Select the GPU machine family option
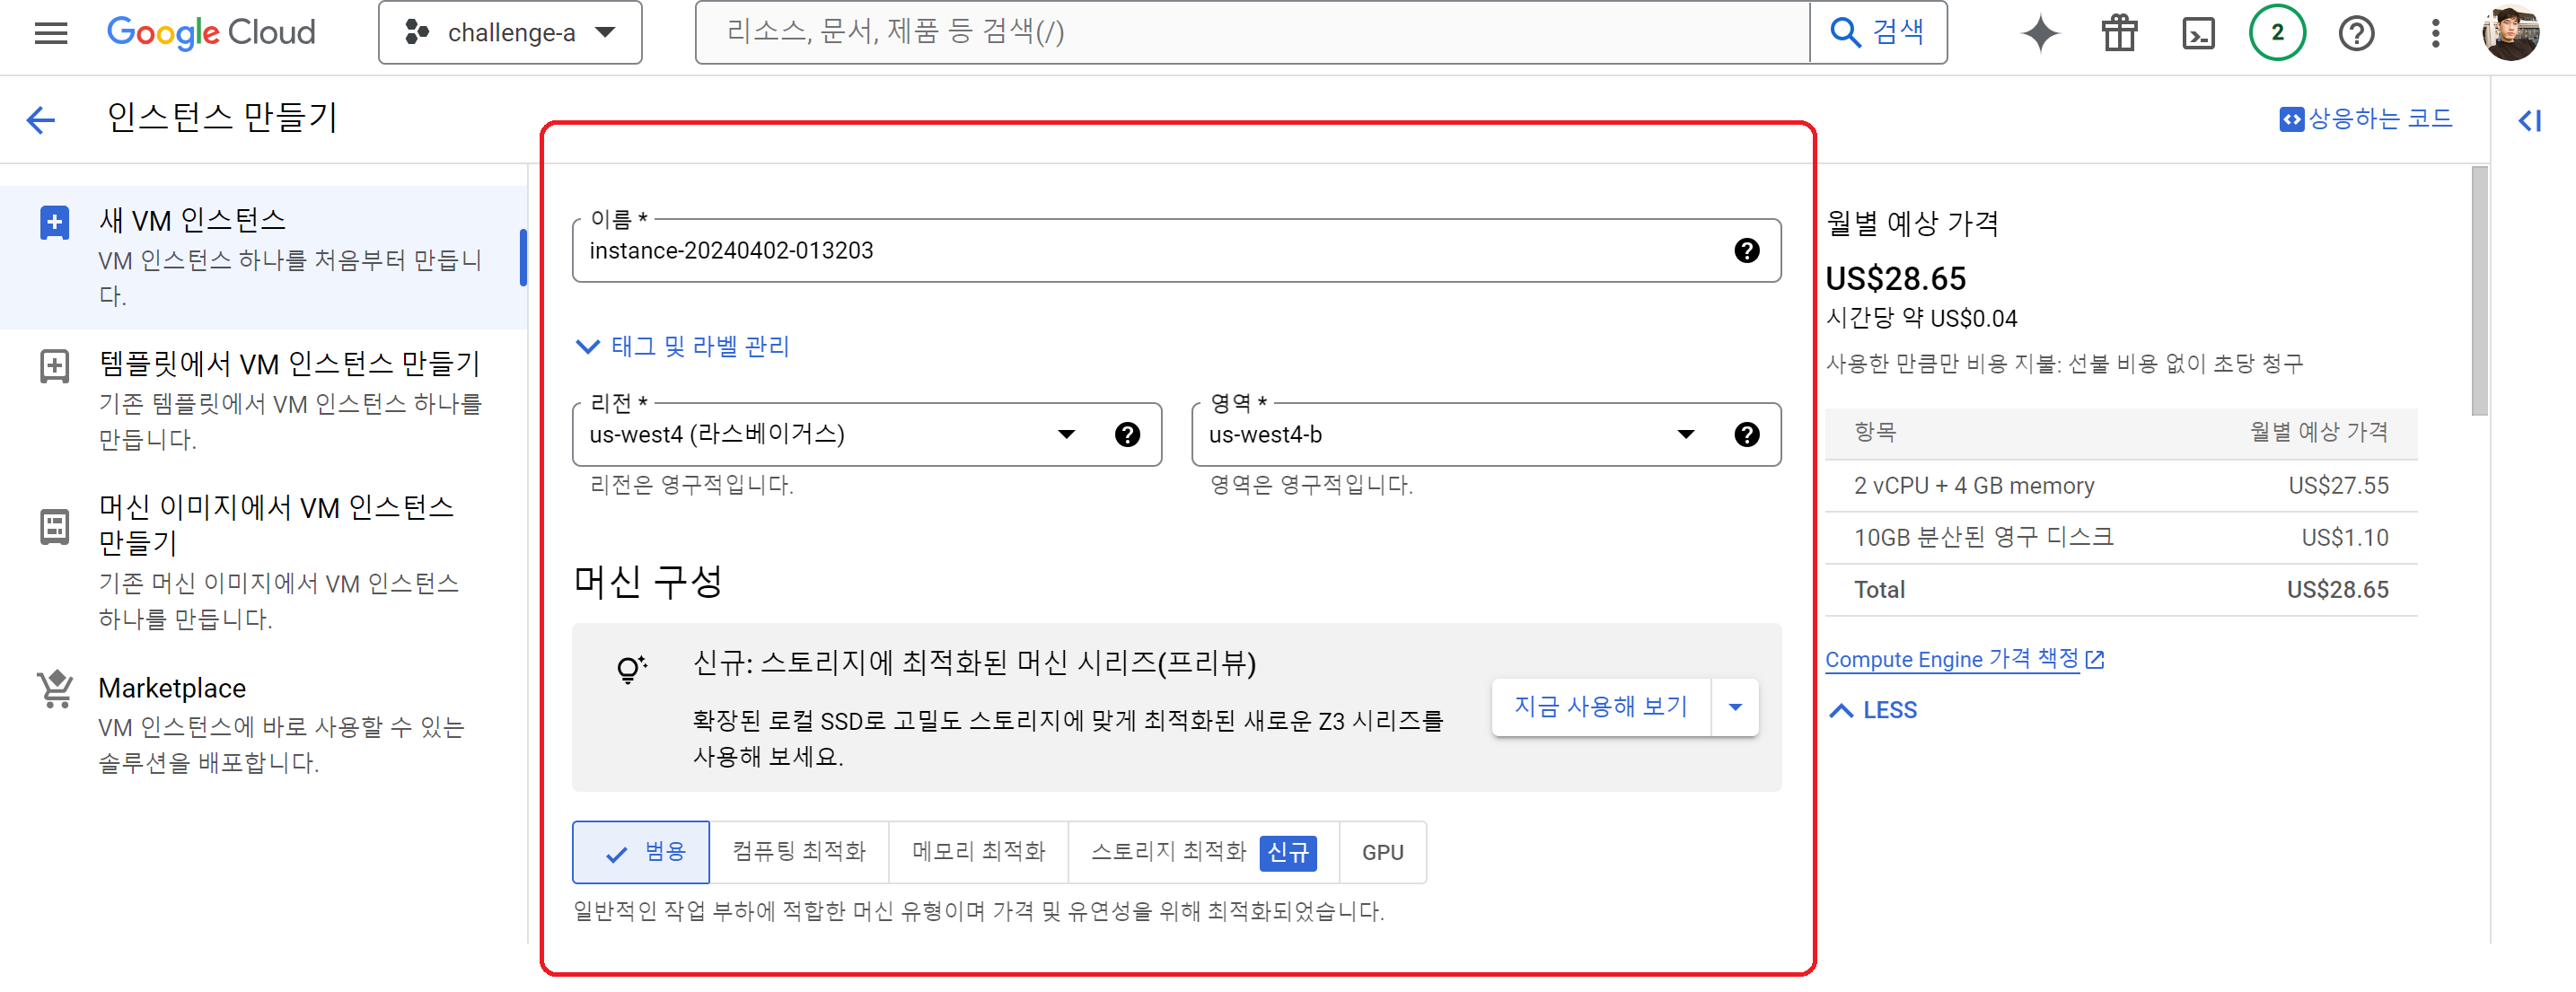The height and width of the screenshot is (992, 2576). 1382,853
